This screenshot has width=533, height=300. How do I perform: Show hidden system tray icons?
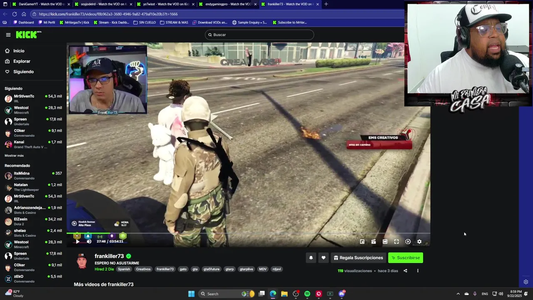click(x=458, y=294)
